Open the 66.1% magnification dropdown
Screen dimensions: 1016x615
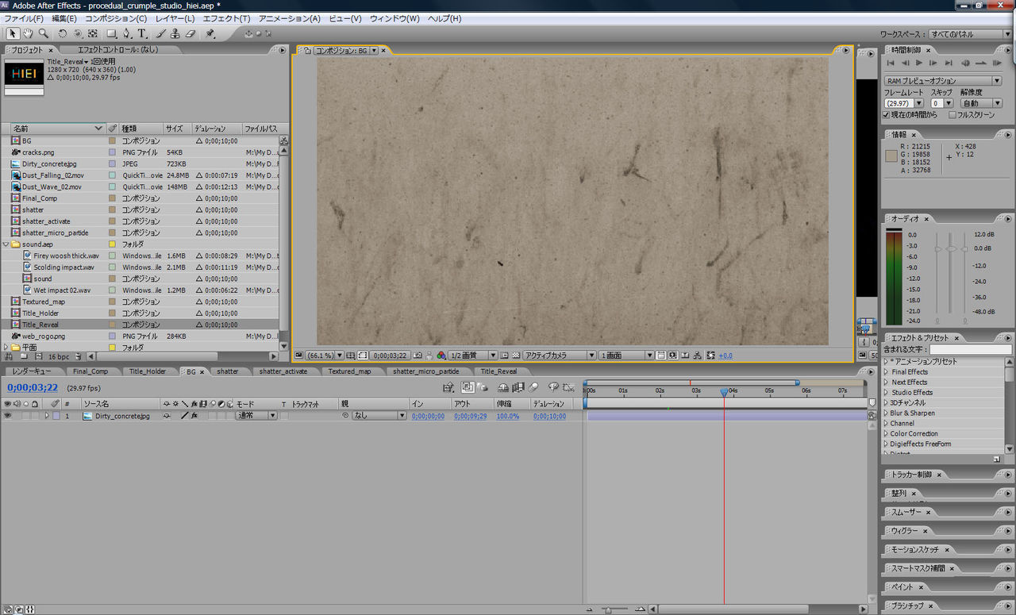point(325,356)
